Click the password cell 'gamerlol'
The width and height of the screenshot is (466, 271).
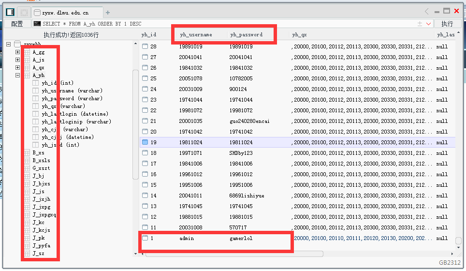click(241, 238)
